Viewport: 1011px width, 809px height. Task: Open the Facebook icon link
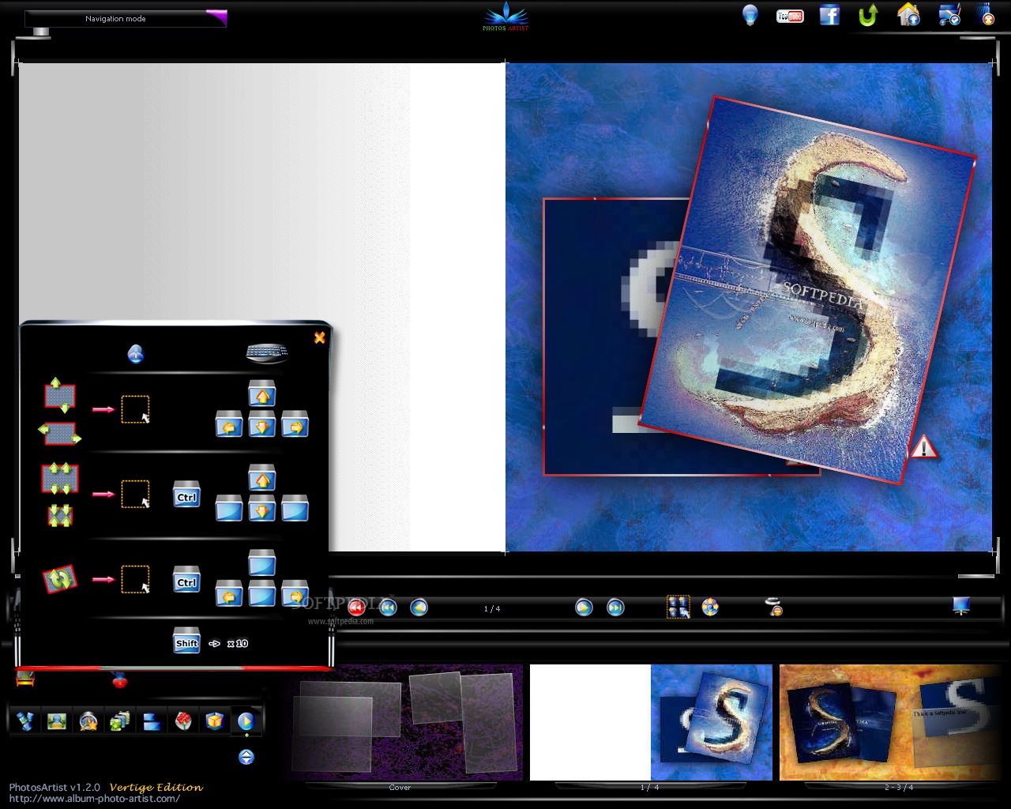click(x=829, y=15)
